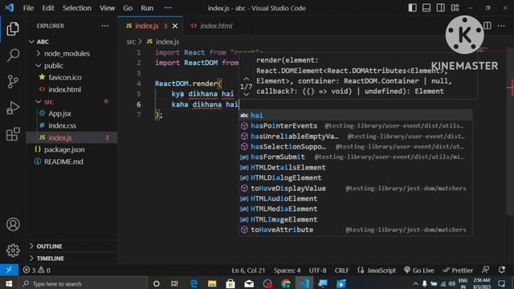
Task: Open the File menu
Action: 28,8
